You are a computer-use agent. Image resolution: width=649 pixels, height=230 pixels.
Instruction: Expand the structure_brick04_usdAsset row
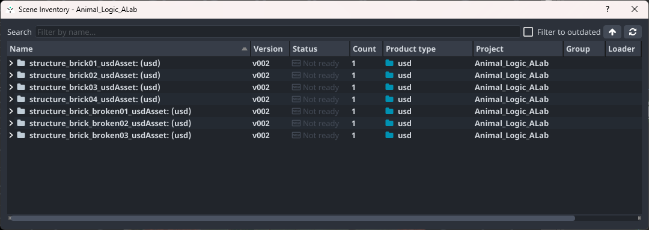pos(11,99)
